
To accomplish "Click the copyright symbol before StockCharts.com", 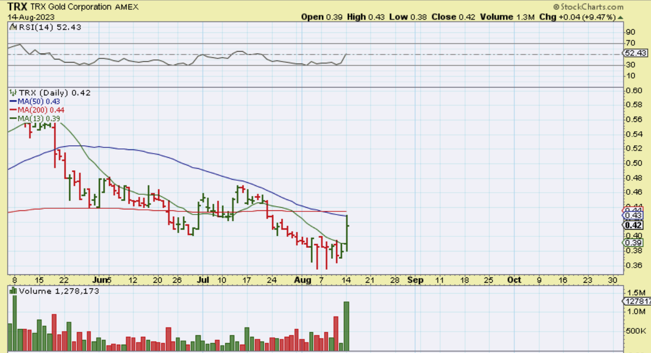I will coord(556,7).
